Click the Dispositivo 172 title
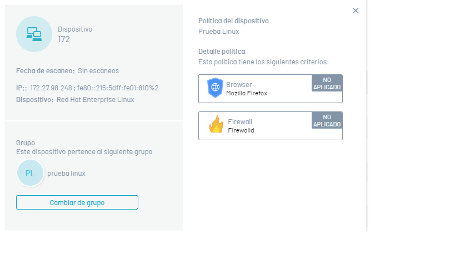Image resolution: width=455 pixels, height=255 pixels. coord(75,34)
